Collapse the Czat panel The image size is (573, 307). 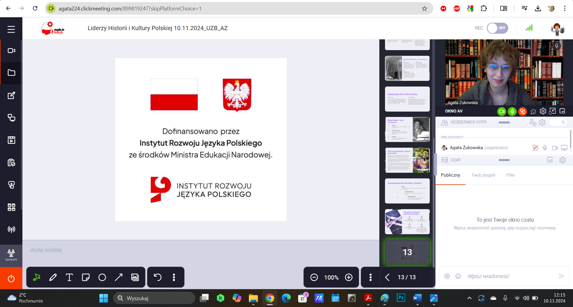pos(504,160)
